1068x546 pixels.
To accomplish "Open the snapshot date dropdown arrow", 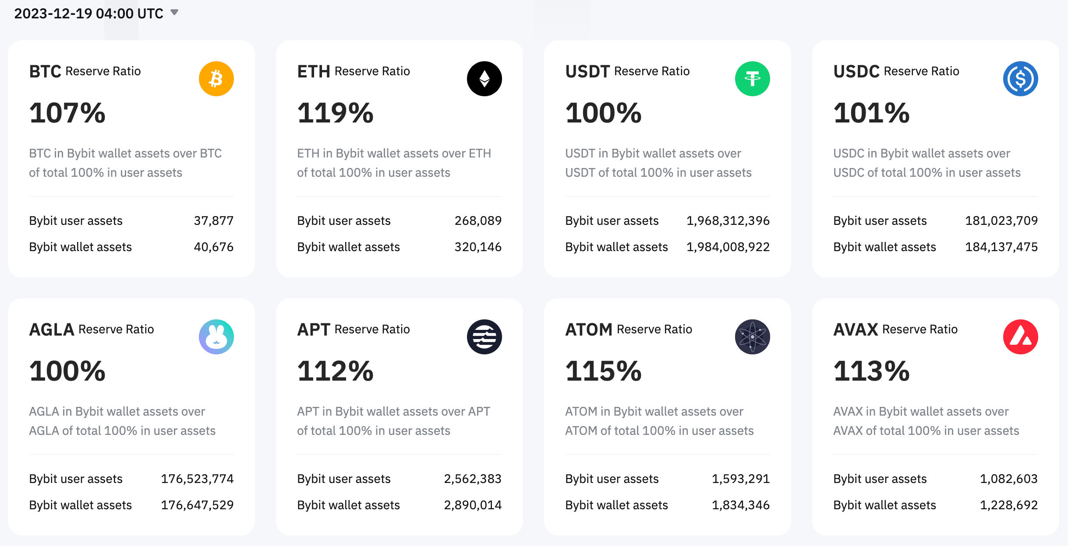I will (x=174, y=12).
